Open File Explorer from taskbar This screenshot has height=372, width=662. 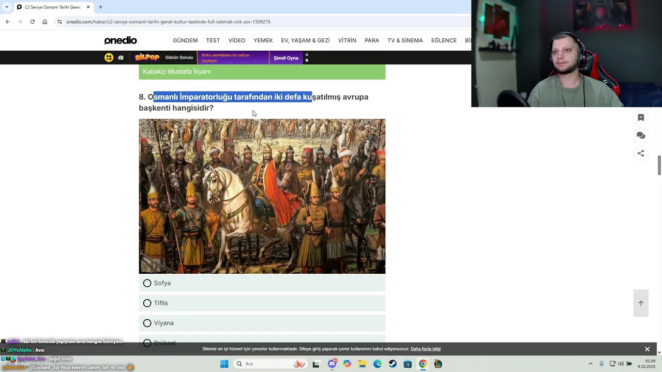click(x=362, y=364)
